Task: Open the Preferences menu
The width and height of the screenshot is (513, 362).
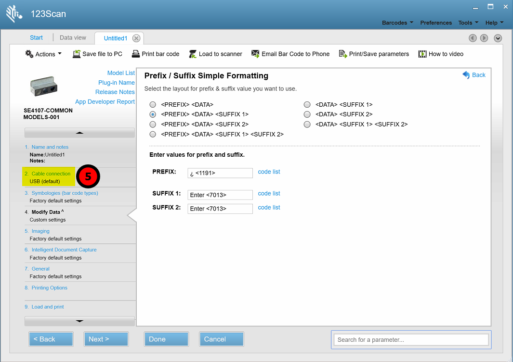Action: [436, 23]
